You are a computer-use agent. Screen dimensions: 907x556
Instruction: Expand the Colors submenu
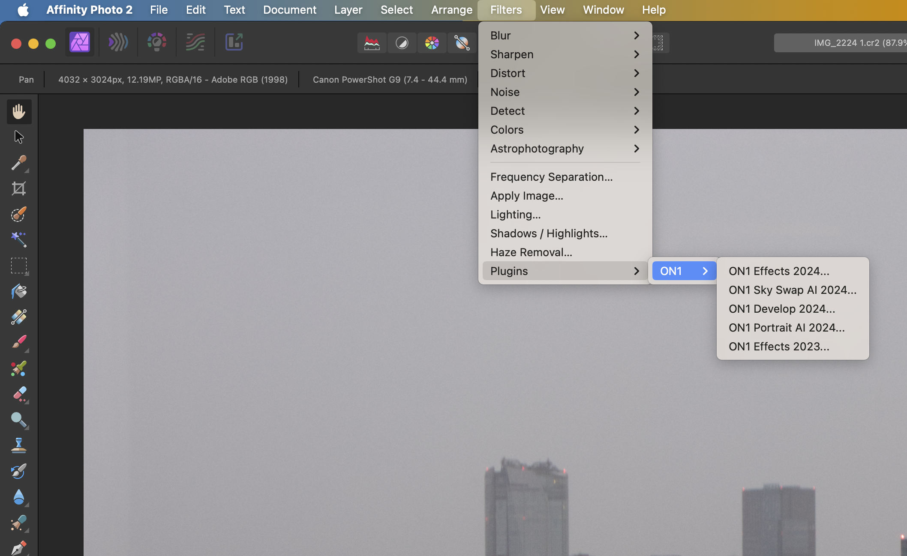565,130
